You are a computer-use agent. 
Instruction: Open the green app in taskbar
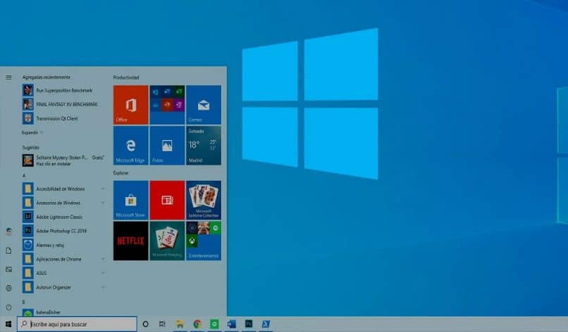(214, 324)
